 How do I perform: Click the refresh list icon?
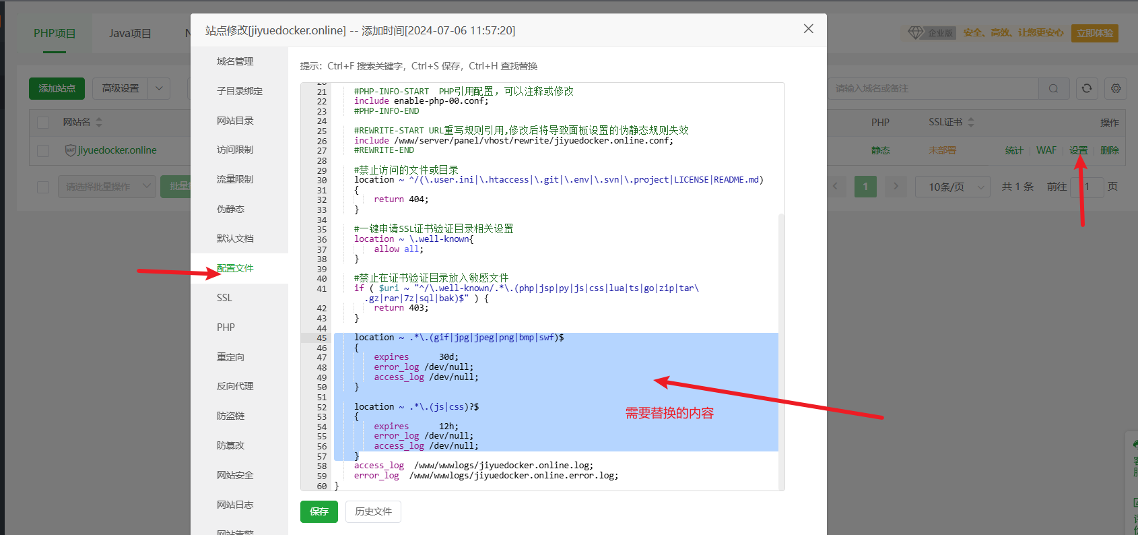pos(1087,88)
